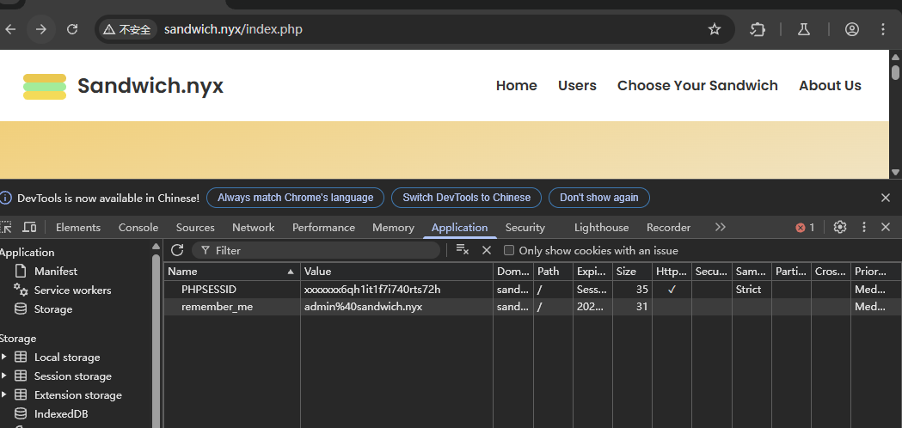Expand the Extension storage tree item
902x428 pixels.
click(4, 395)
